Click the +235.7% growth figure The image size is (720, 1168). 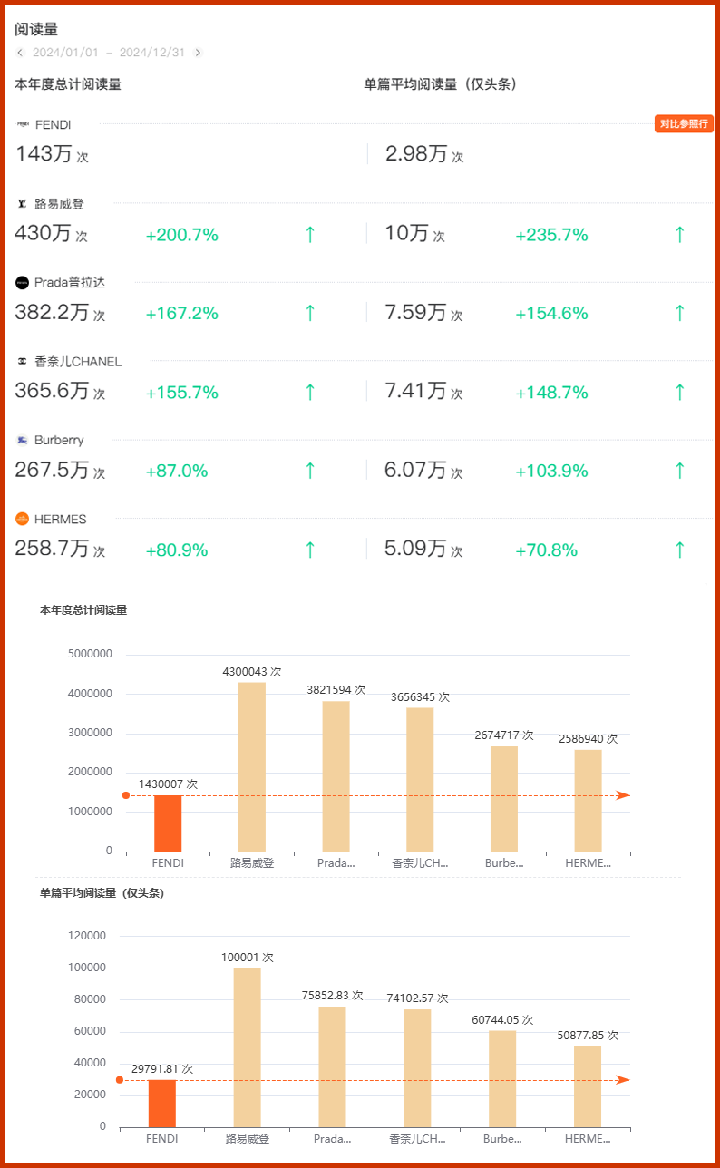pyautogui.click(x=552, y=235)
